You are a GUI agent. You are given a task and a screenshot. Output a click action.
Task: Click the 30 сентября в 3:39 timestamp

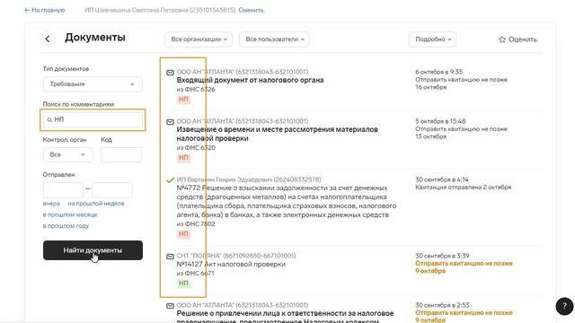click(442, 256)
